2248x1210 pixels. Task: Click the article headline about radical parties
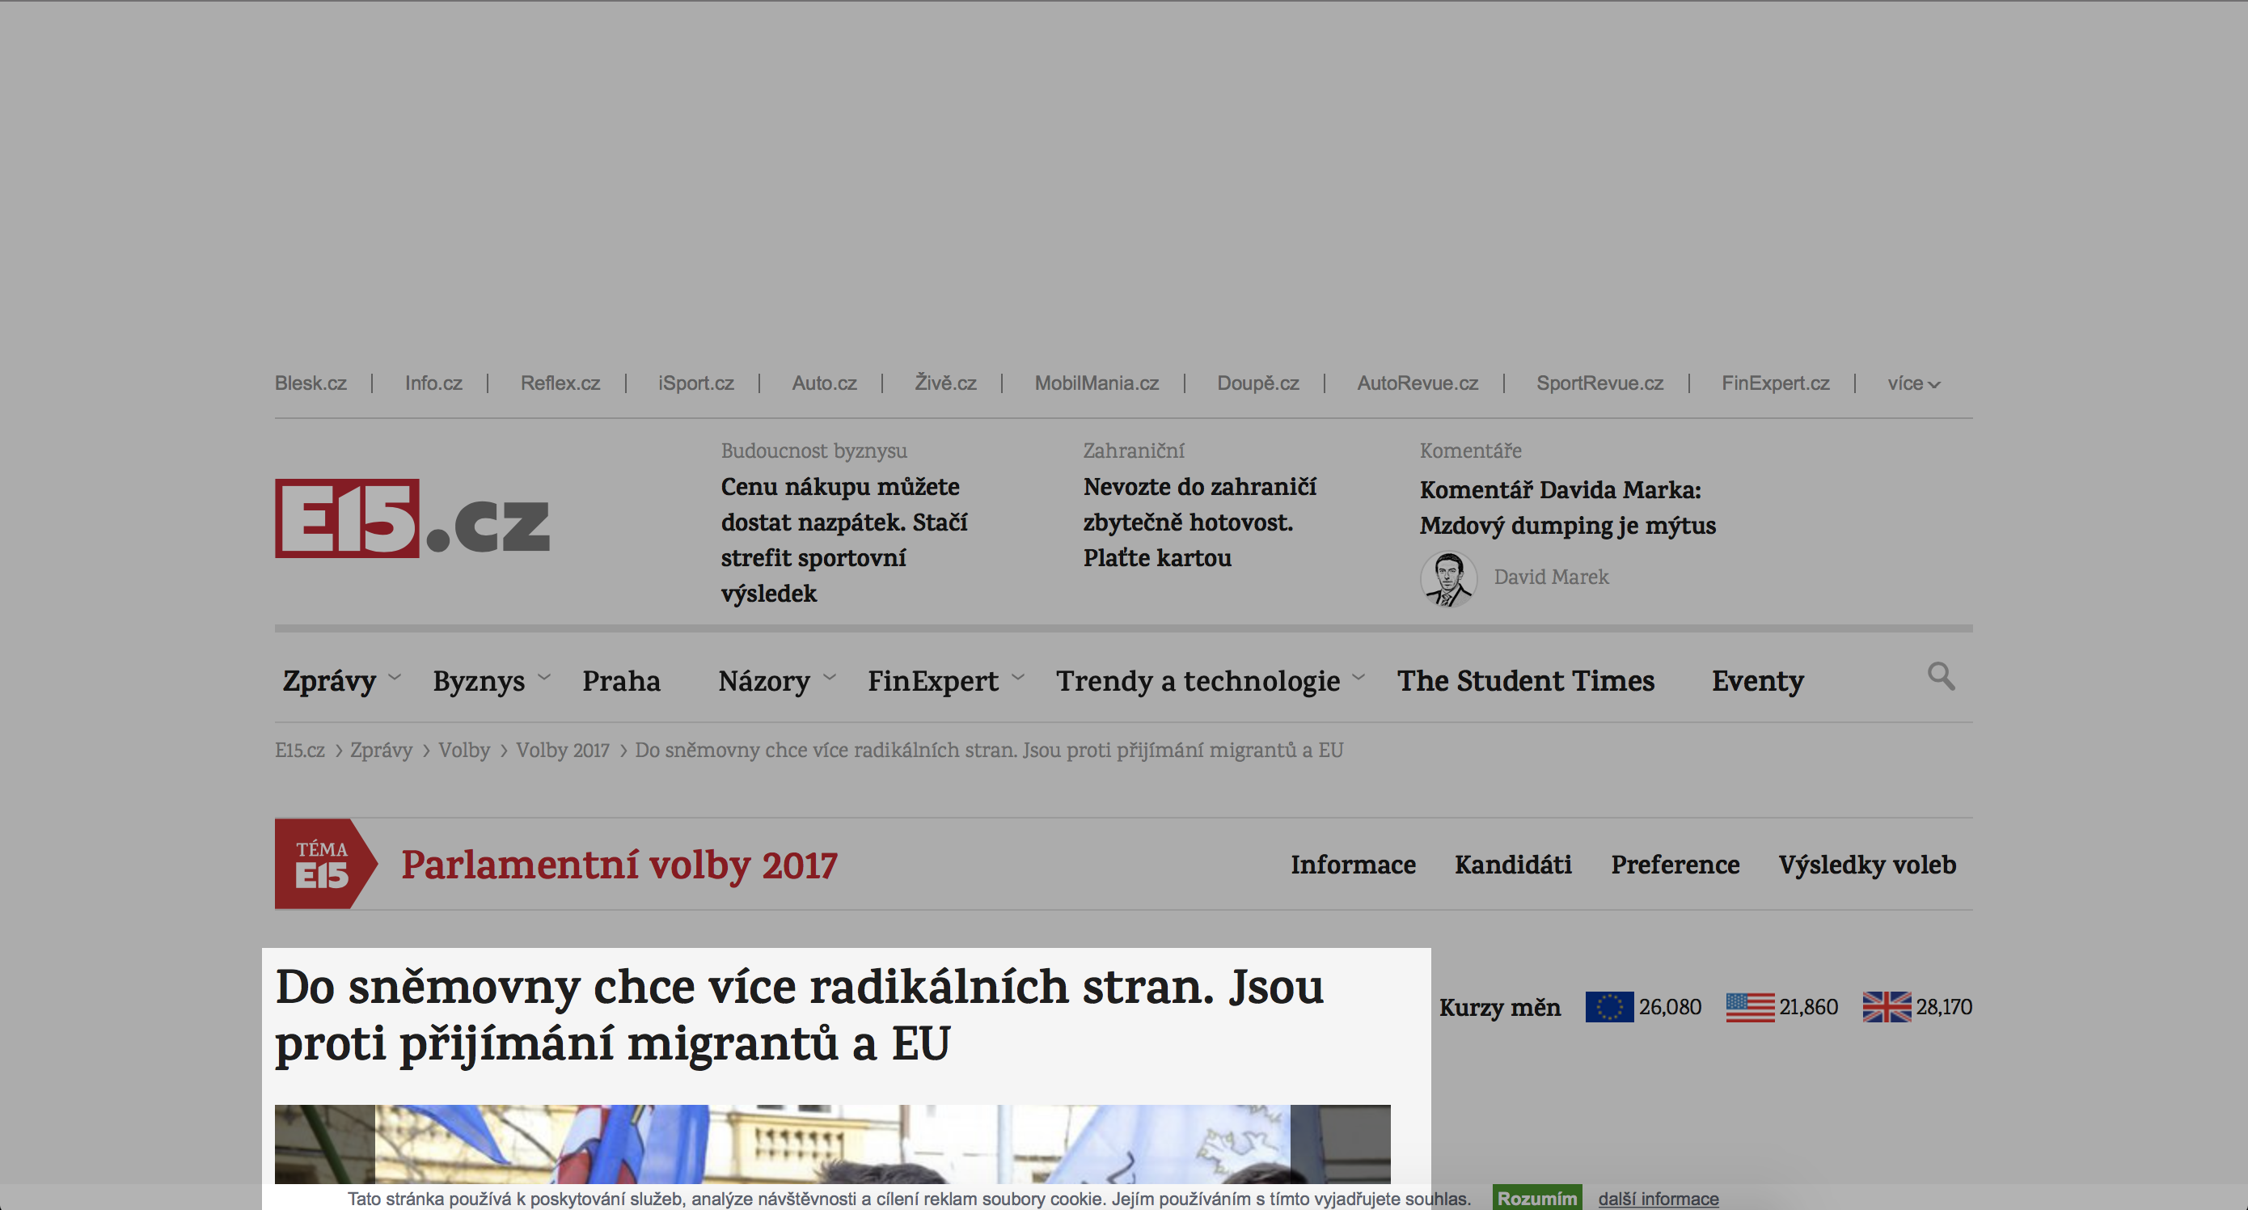[x=800, y=1014]
